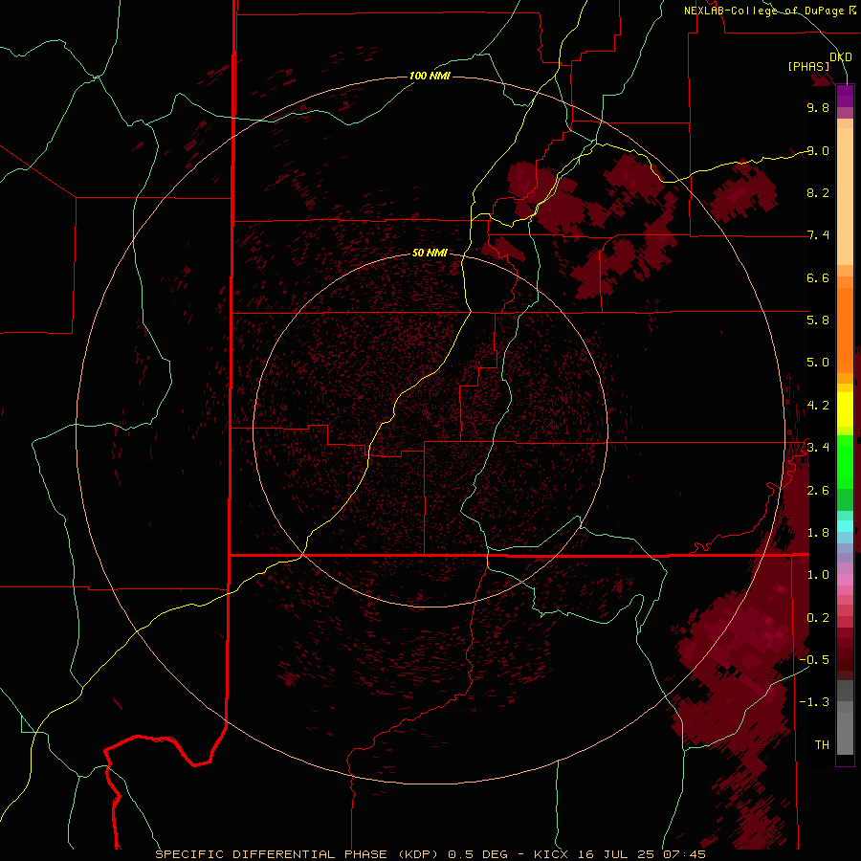861x861 pixels.
Task: Click the yellow segment of the color bar
Action: [x=845, y=409]
